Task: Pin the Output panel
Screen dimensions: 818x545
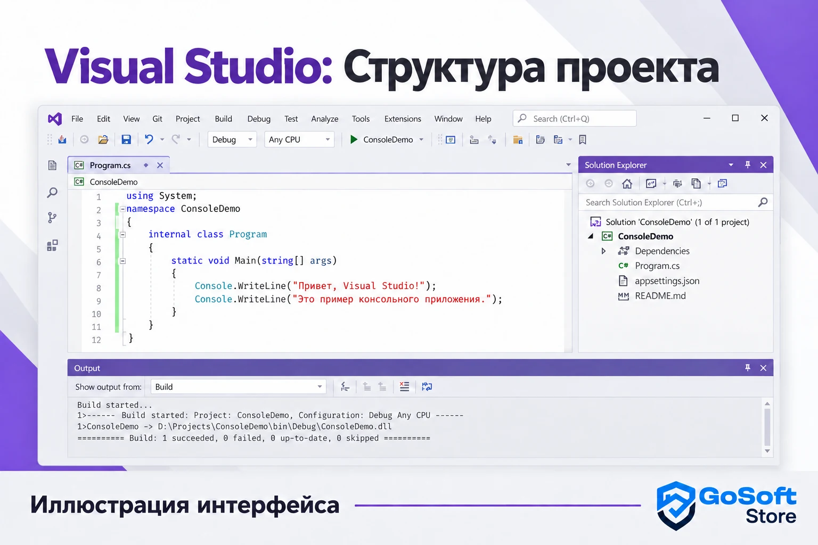Action: [748, 368]
